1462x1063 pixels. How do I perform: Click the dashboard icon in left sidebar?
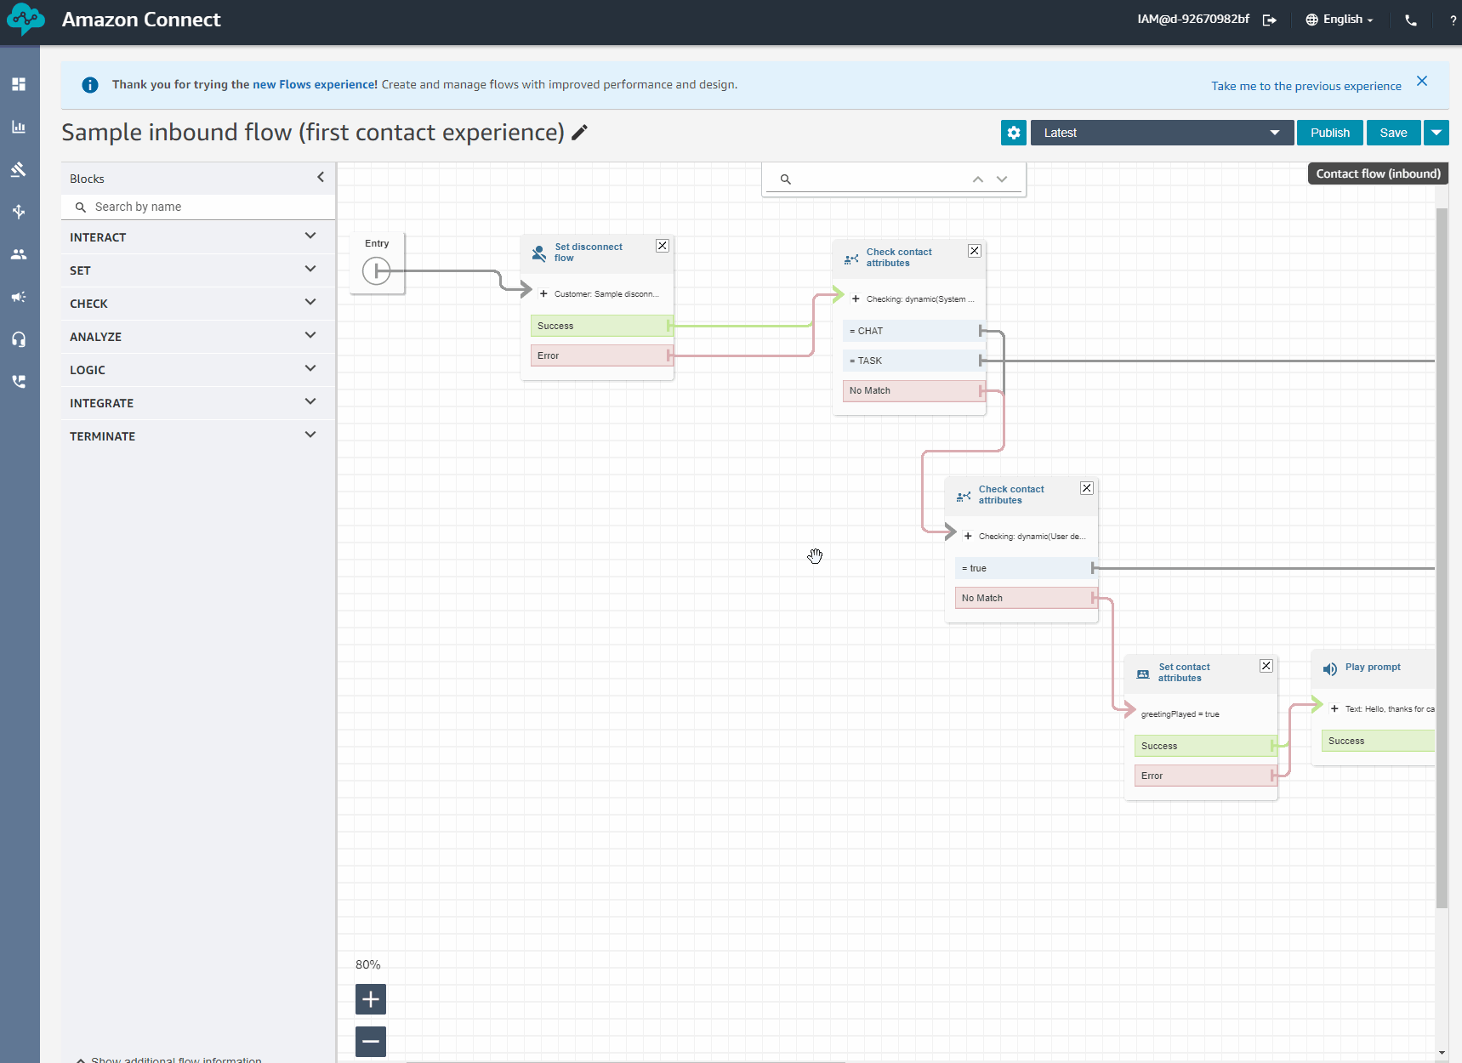coord(19,84)
